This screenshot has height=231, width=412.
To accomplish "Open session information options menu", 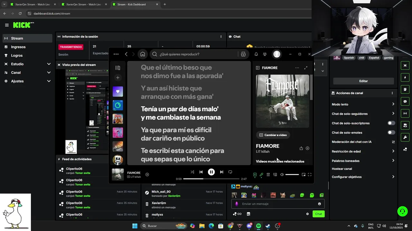I will (x=221, y=37).
